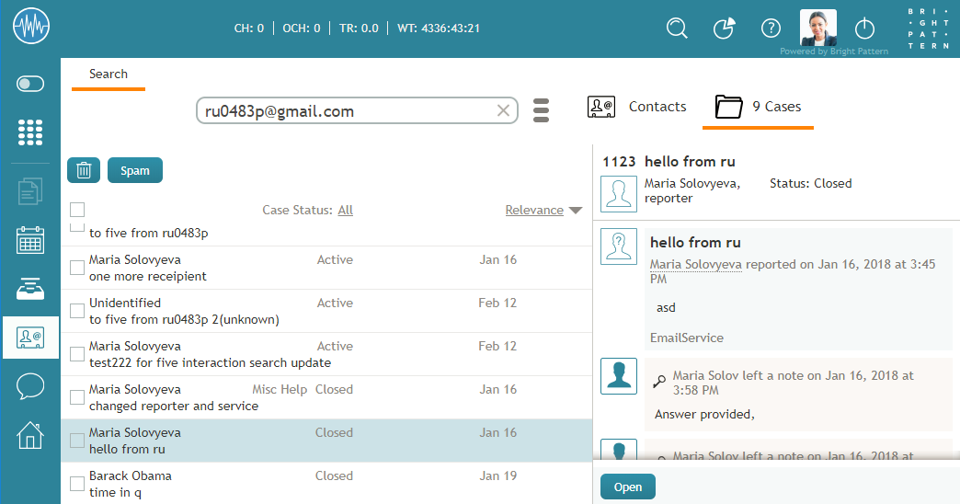The width and height of the screenshot is (960, 504).
Task: Click the power logout icon
Action: (x=864, y=28)
